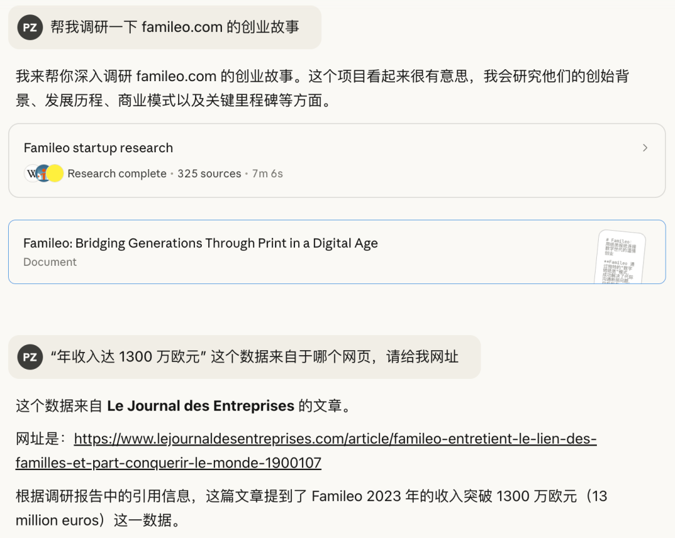Open the Famileo Bridging Generations document card

tap(337, 252)
